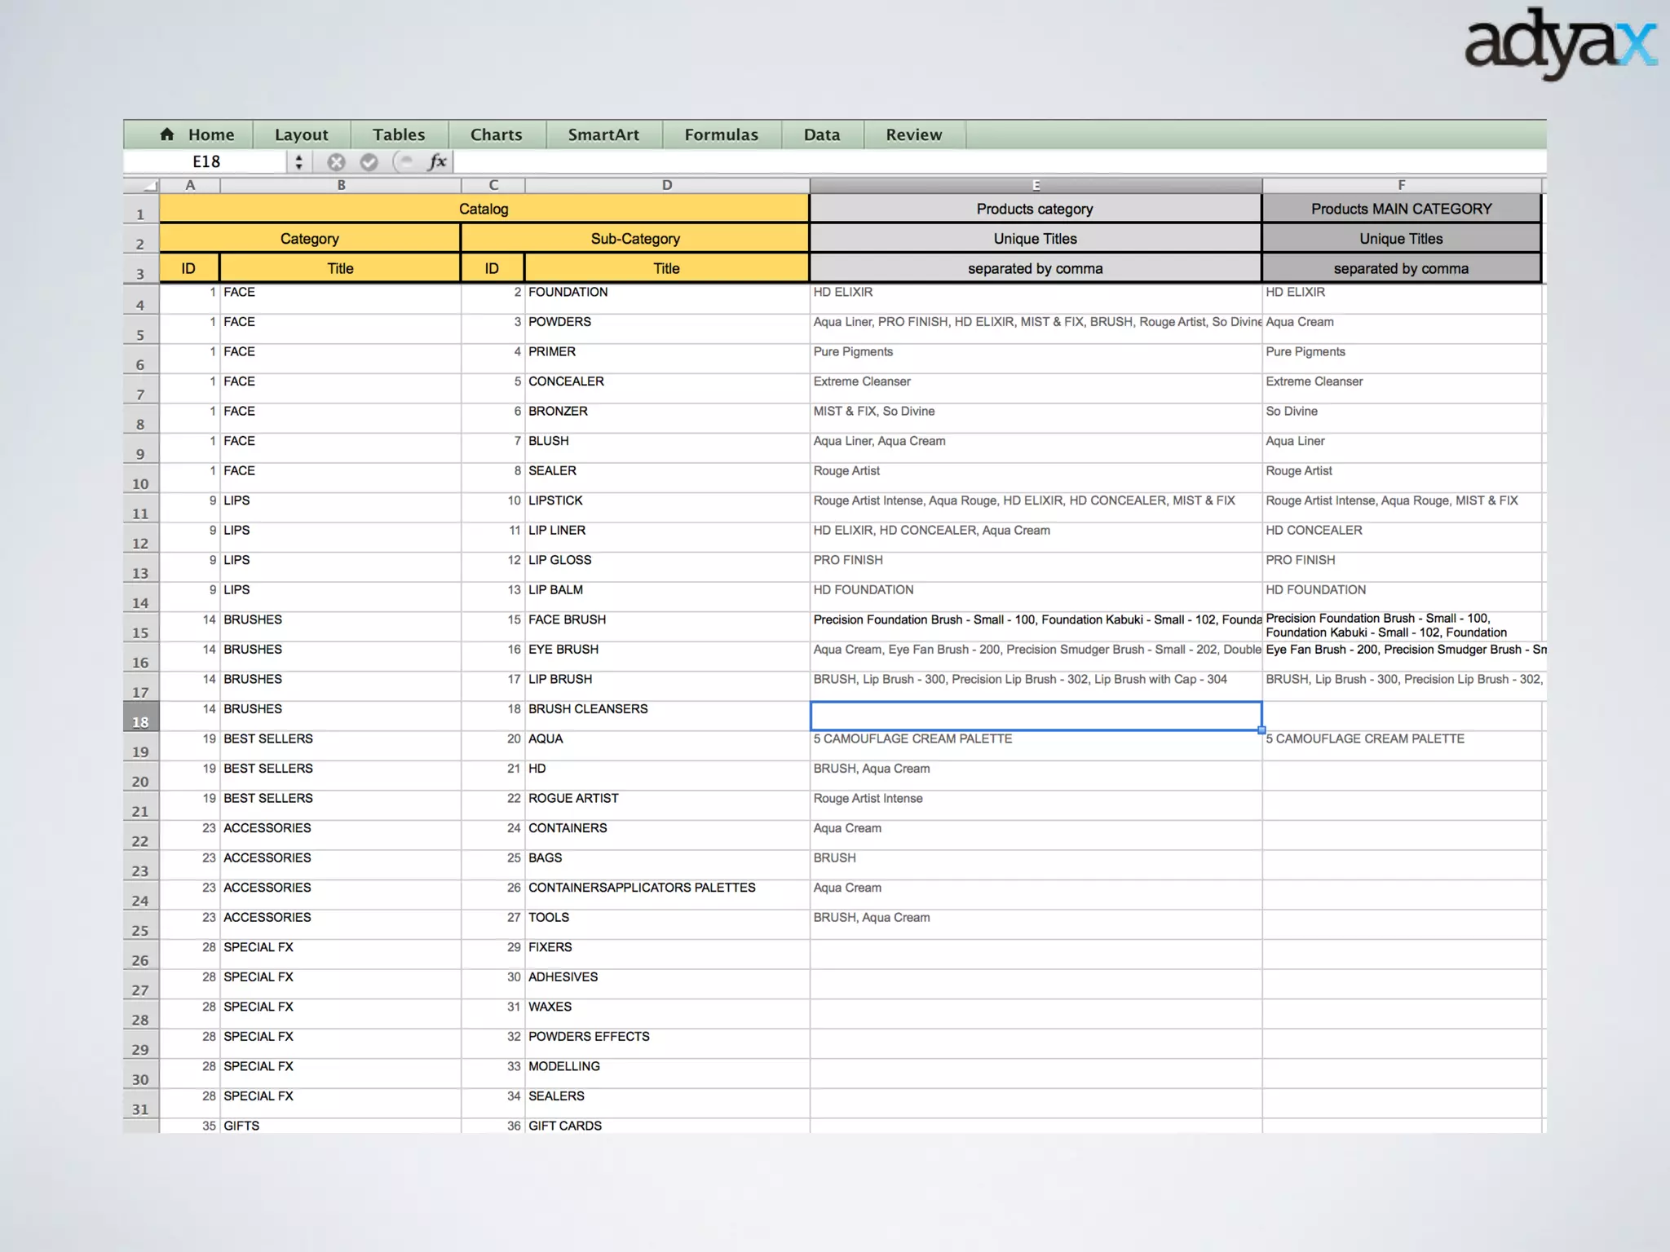Click the home icon on Home tab
This screenshot has width=1670, height=1252.
pos(167,134)
